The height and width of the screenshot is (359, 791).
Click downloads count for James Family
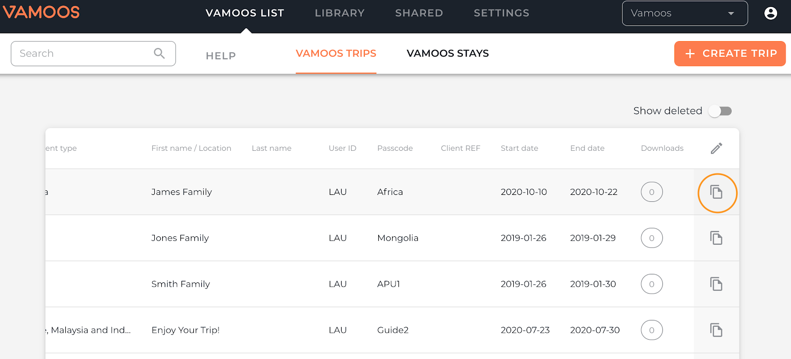pyautogui.click(x=652, y=192)
